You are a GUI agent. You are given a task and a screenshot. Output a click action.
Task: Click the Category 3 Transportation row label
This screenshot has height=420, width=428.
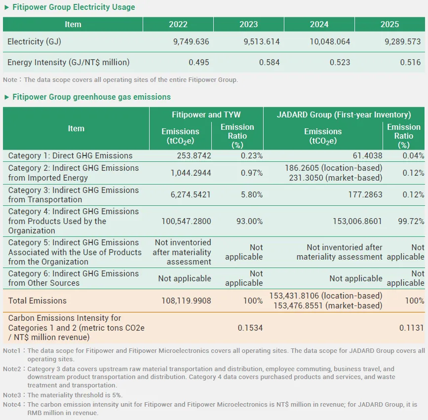coord(74,194)
